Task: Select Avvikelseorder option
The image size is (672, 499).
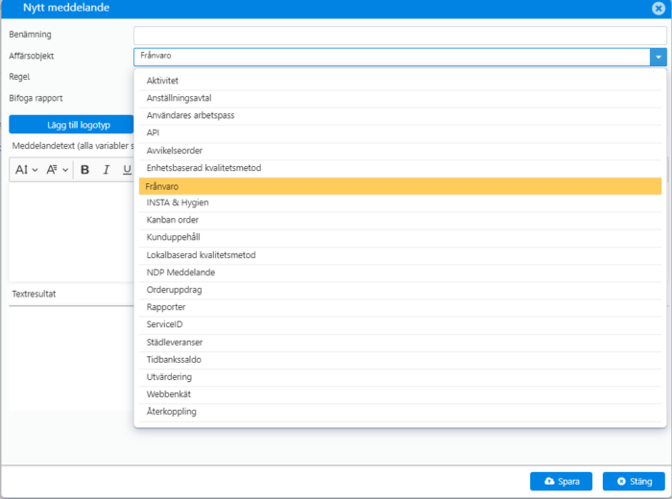Action: (x=400, y=151)
